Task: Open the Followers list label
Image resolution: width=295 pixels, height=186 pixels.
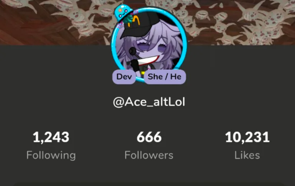Action: [149, 155]
